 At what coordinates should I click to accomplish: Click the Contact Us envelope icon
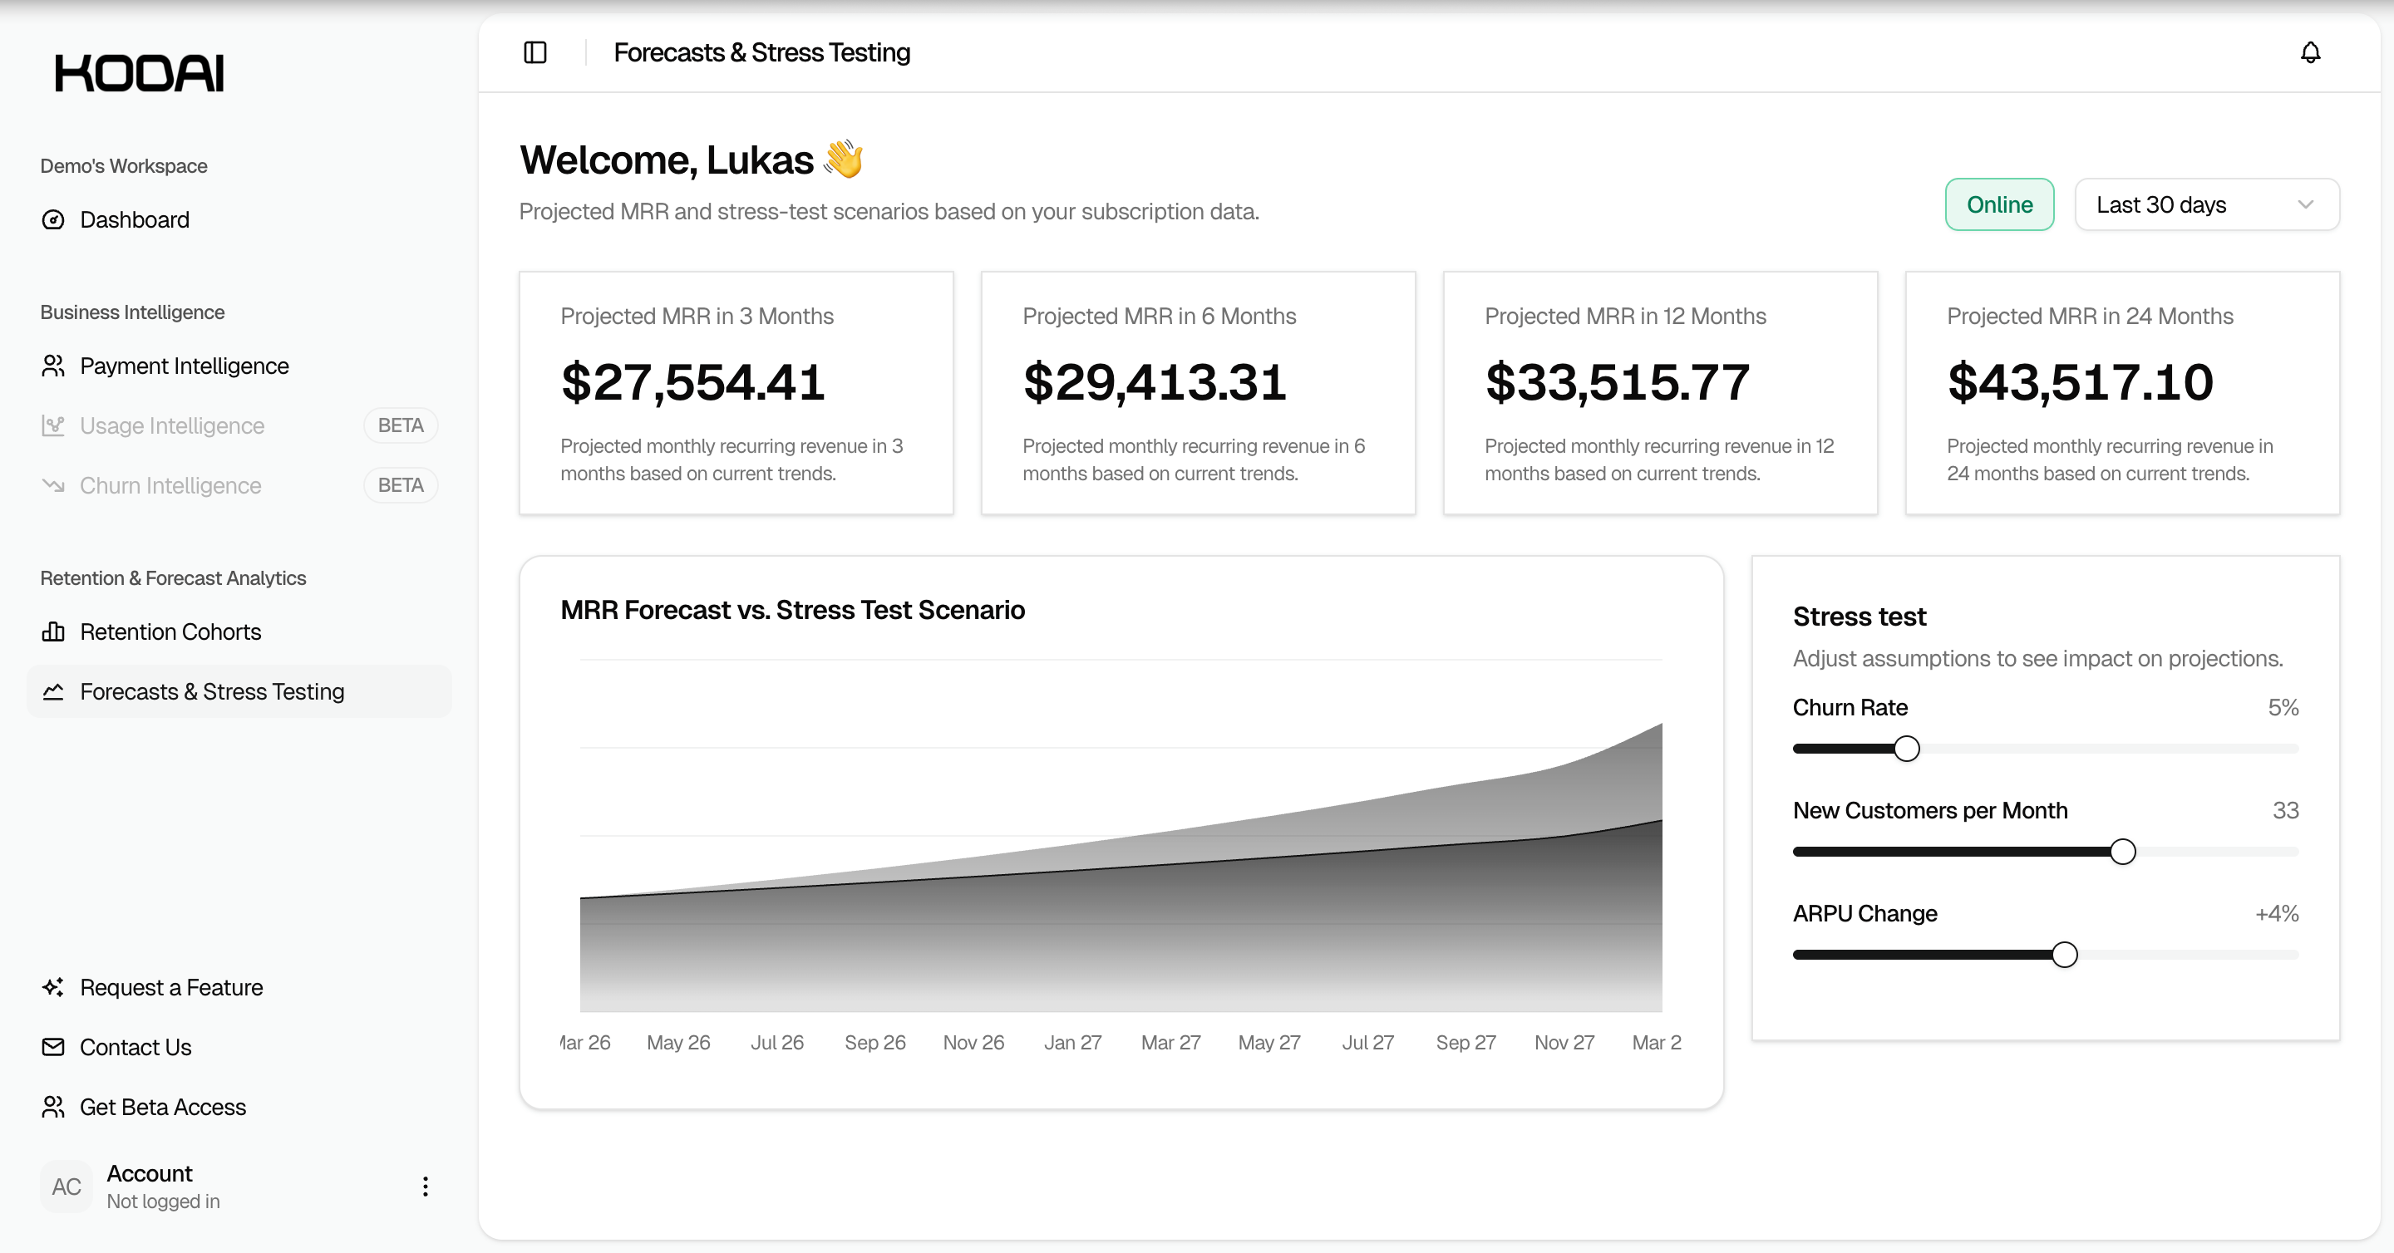(x=53, y=1048)
